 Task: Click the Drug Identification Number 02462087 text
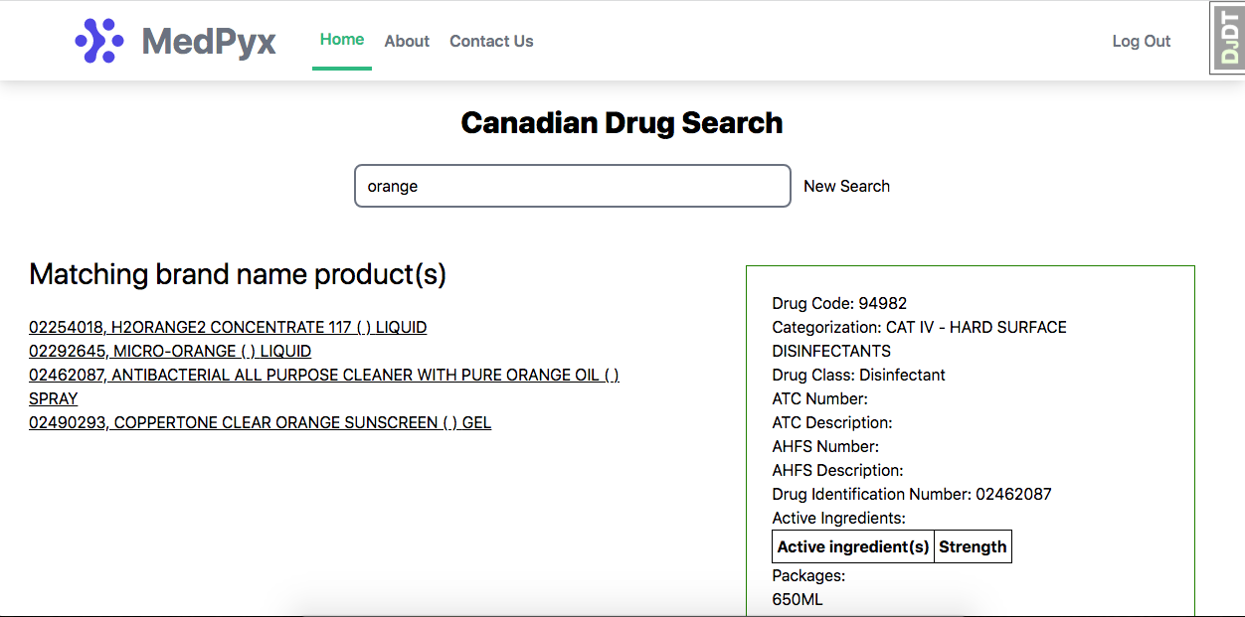[x=911, y=494]
